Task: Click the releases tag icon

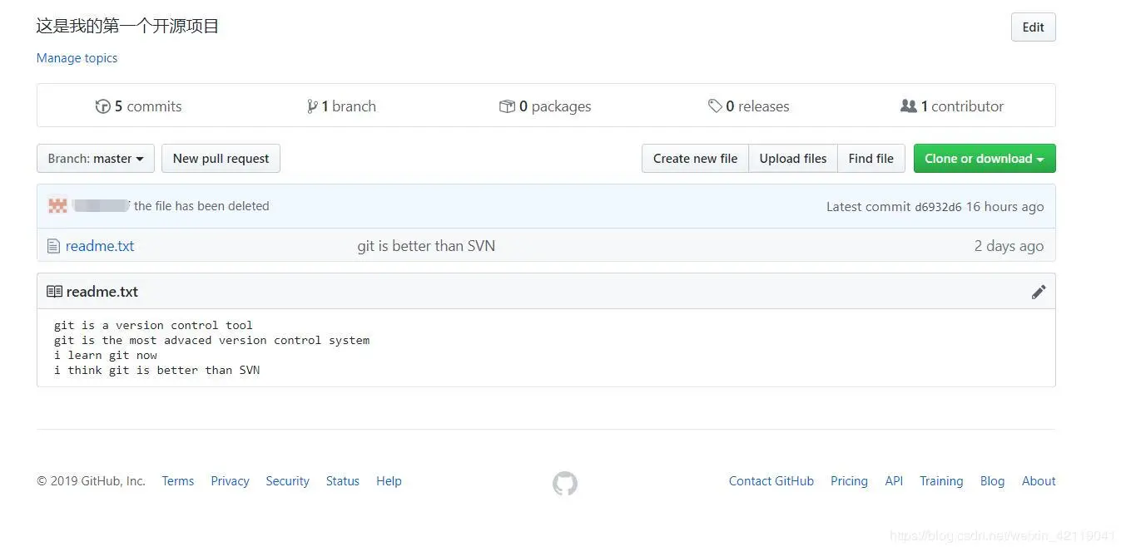Action: pyautogui.click(x=715, y=106)
